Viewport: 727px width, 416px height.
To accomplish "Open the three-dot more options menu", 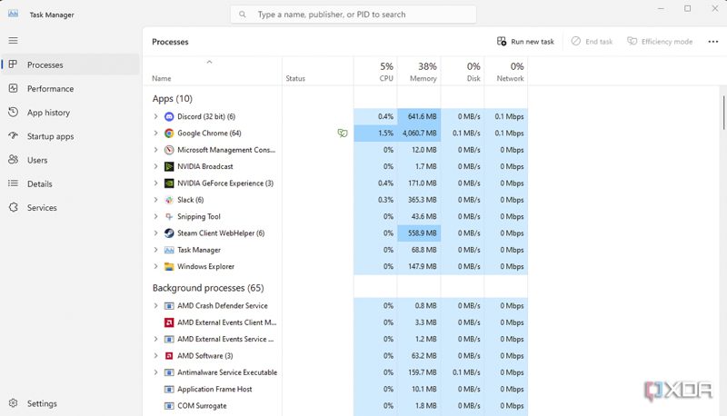I will (713, 42).
